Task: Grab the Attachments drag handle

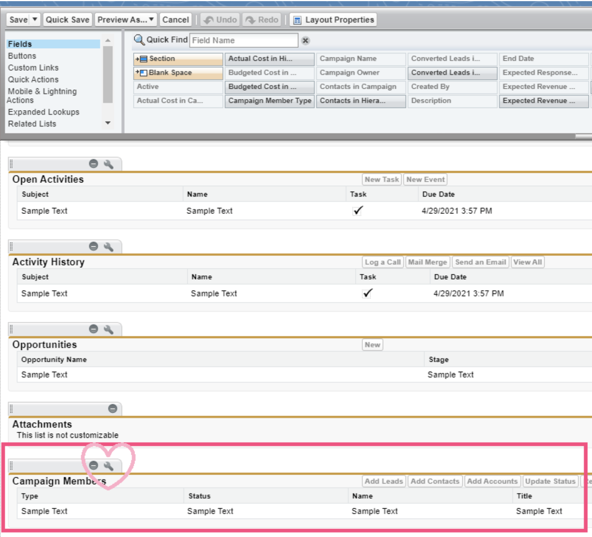Action: click(11, 409)
